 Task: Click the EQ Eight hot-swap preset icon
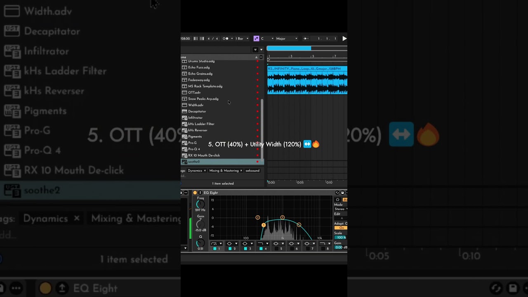tap(337, 193)
